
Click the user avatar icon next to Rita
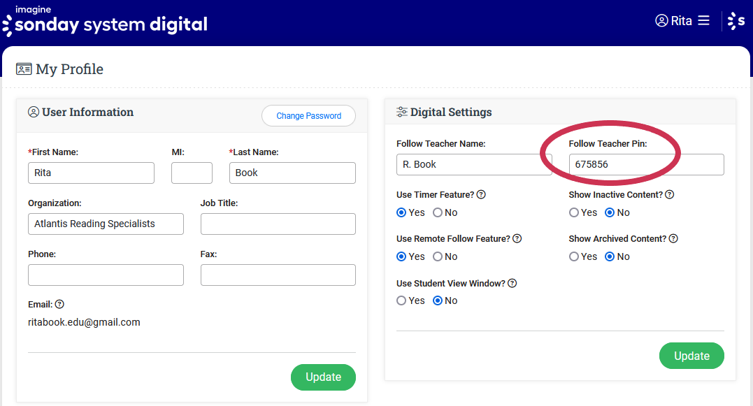[x=661, y=21]
